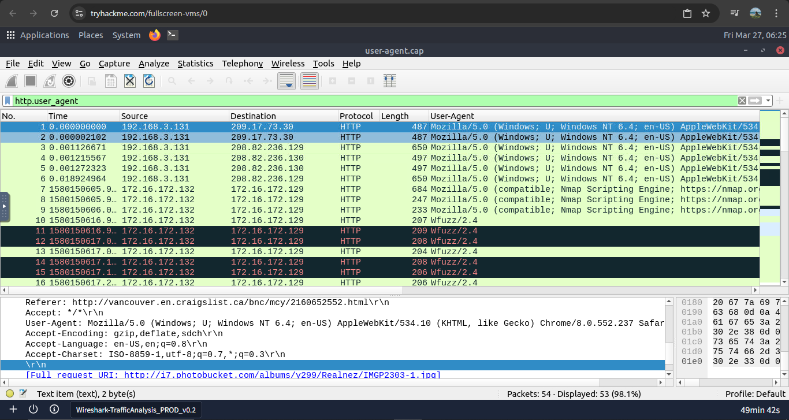Image resolution: width=789 pixels, height=420 pixels.
Task: Launch Firefox from the top panel
Action: point(154,35)
